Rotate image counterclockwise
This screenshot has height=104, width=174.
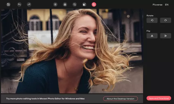click(152, 20)
